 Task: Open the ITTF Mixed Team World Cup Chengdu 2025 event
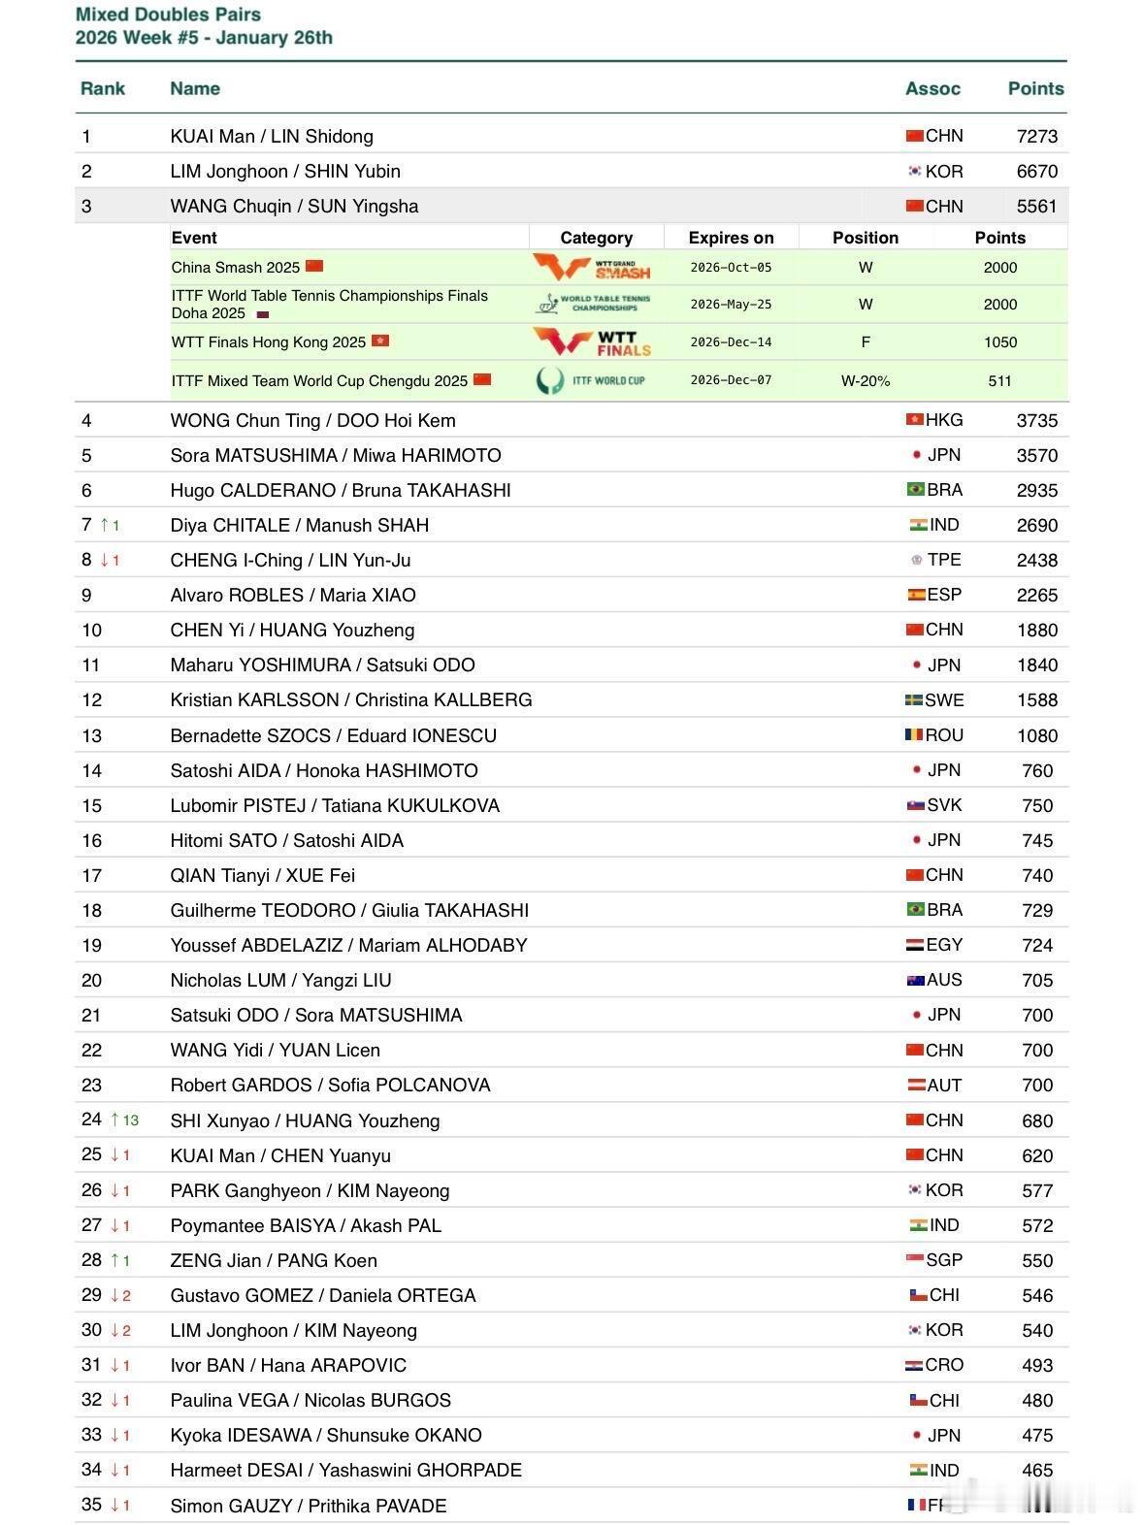pyautogui.click(x=320, y=380)
